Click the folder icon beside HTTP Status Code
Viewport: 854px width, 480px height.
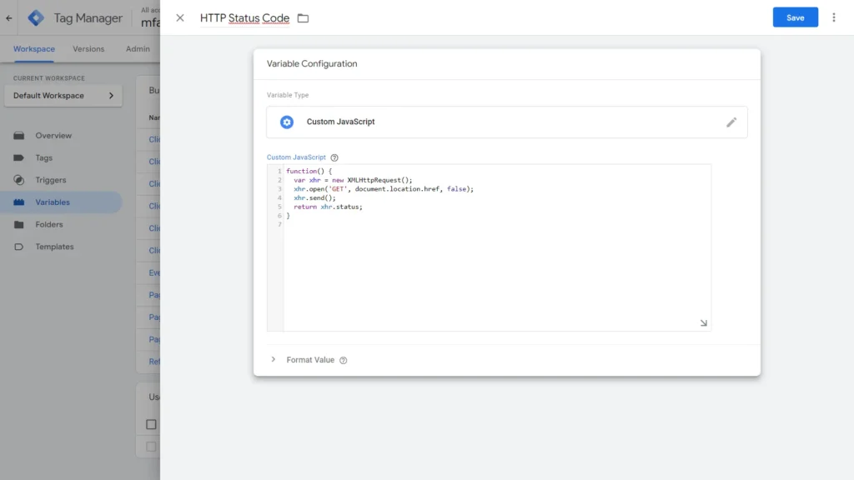(302, 17)
